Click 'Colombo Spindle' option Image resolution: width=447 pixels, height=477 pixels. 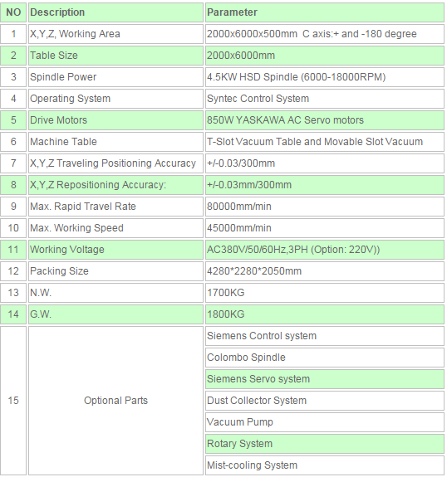(325, 358)
